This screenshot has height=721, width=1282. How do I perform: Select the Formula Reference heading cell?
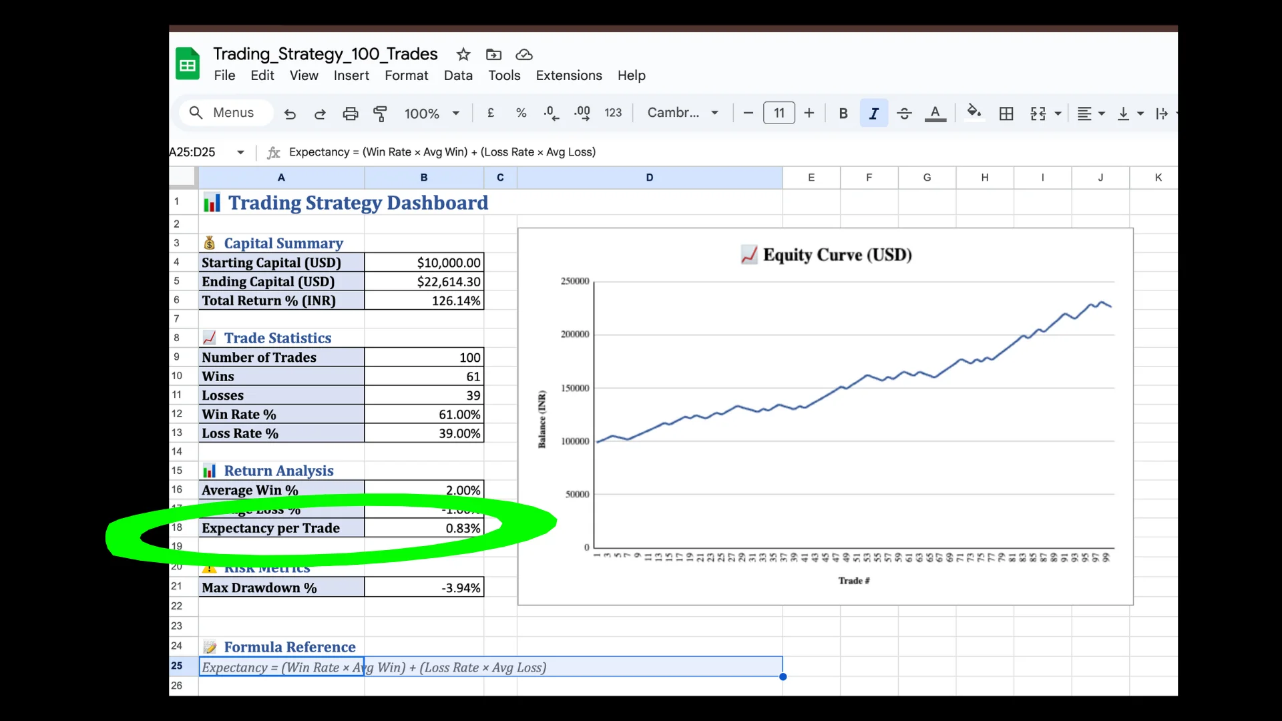(x=282, y=646)
